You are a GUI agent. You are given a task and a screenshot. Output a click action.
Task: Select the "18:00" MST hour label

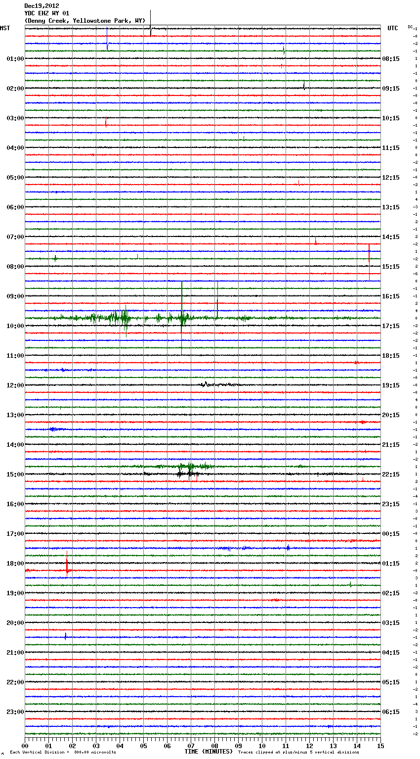tap(15, 564)
